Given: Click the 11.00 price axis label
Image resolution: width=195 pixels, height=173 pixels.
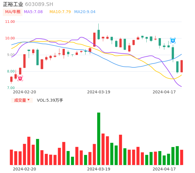Looking at the screenshot, I should [10, 22].
